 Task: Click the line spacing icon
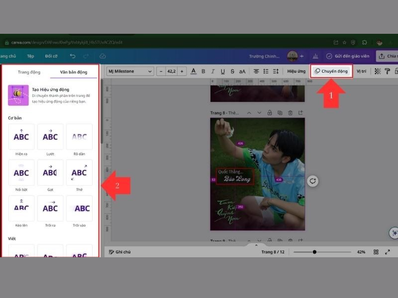275,71
